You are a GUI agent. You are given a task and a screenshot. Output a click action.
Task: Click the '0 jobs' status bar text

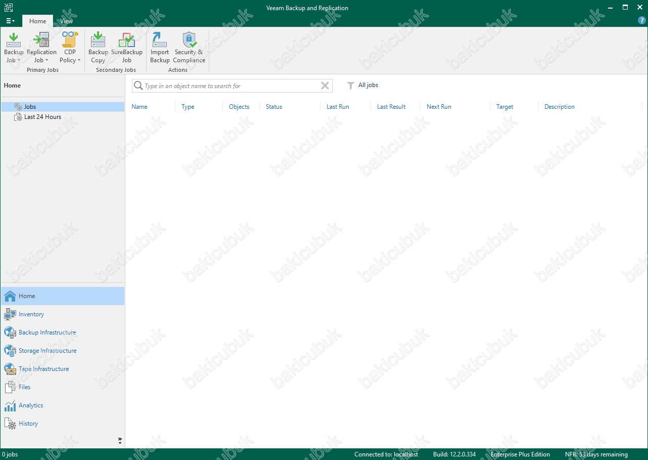tap(10, 454)
